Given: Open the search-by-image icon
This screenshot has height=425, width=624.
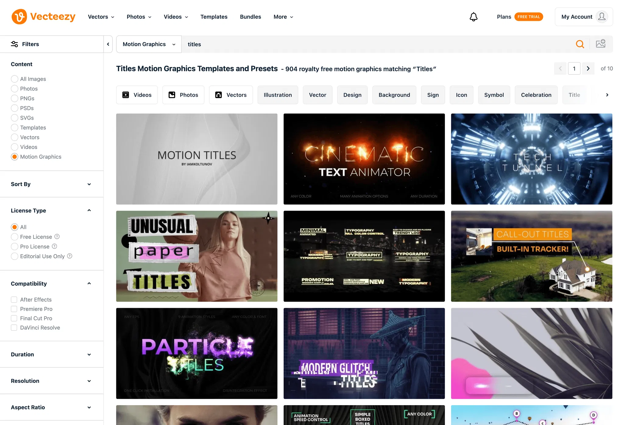Looking at the screenshot, I should coord(601,44).
